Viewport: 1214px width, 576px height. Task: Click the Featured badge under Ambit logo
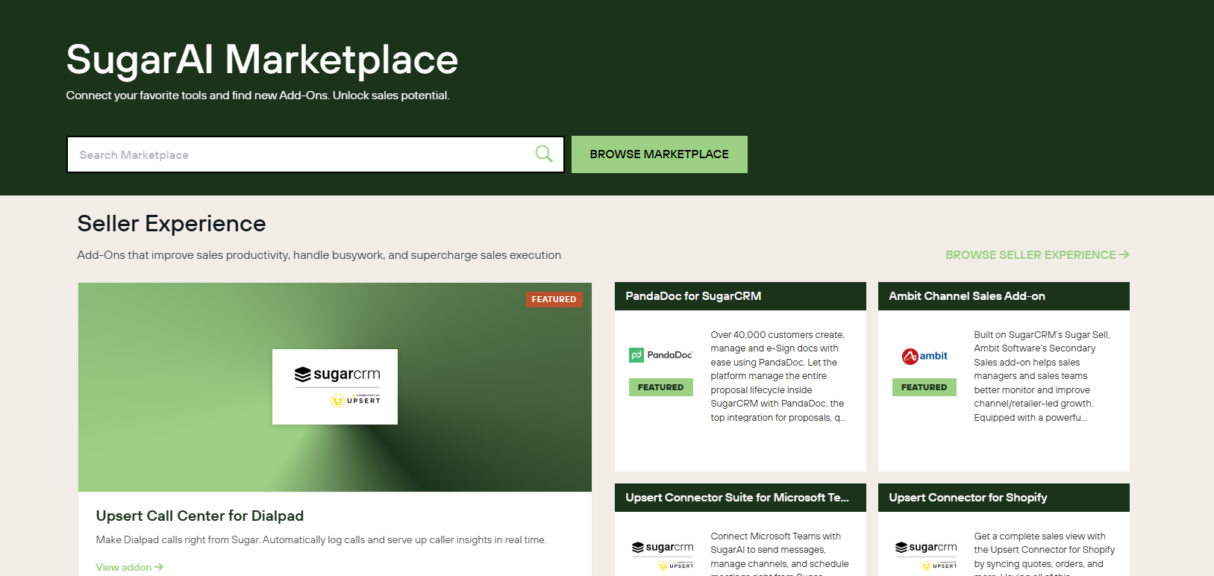coord(924,387)
